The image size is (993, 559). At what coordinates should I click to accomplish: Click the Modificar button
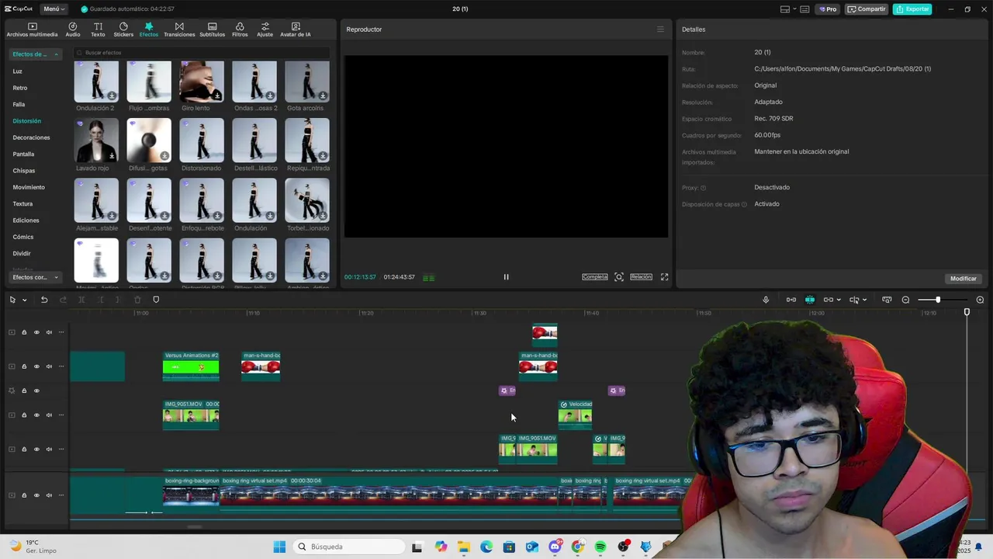pos(964,279)
